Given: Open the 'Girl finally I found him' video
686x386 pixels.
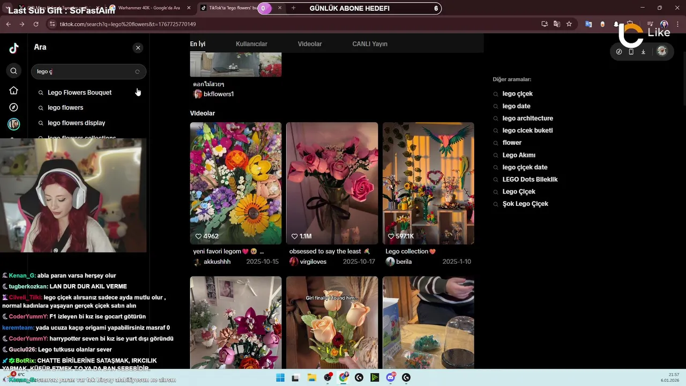Looking at the screenshot, I should 332,323.
